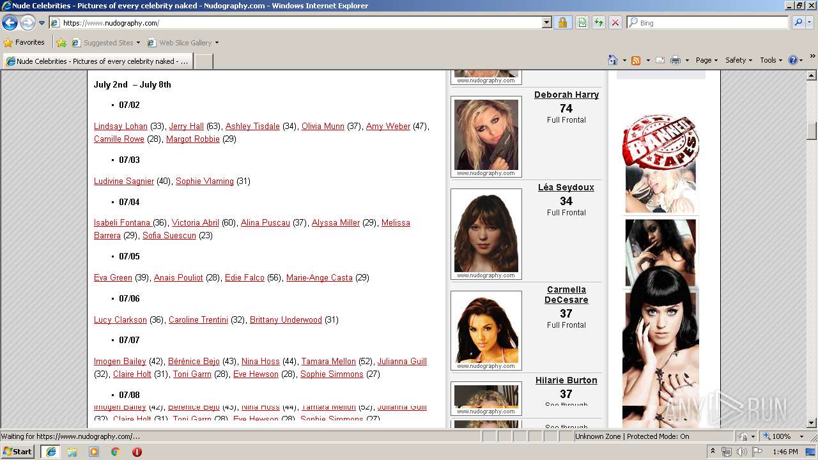Viewport: 818px width, 460px height.
Task: Open the Brittany Underwood link
Action: 286,320
